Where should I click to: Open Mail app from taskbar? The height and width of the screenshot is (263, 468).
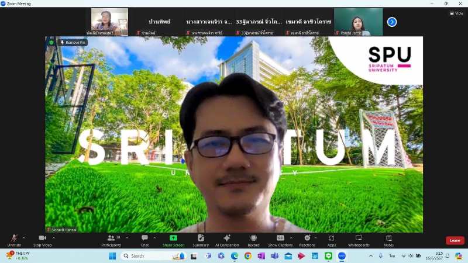coord(288,256)
